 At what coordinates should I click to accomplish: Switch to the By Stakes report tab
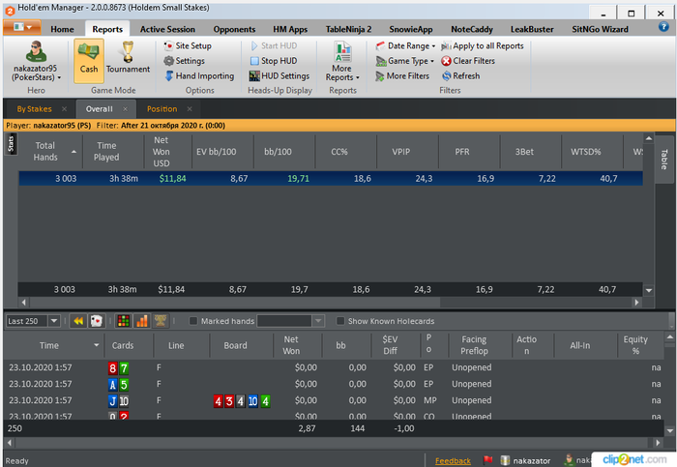[34, 109]
